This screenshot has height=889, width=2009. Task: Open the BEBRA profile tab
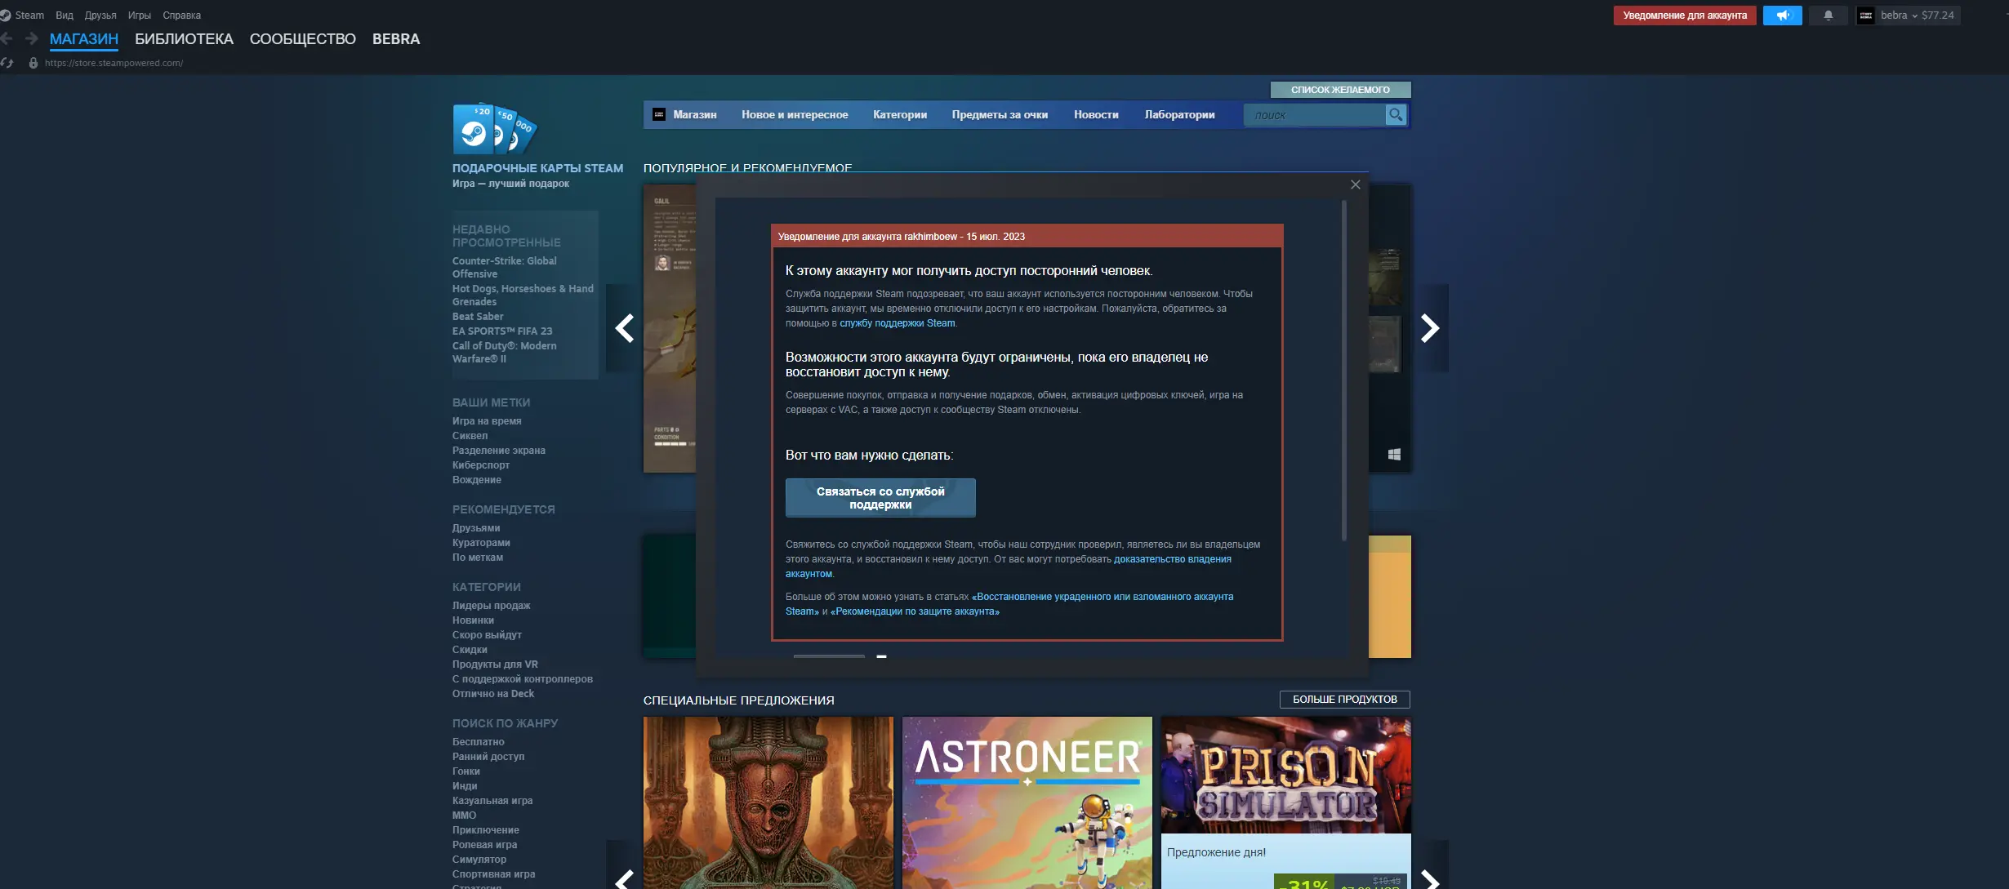pos(396,39)
